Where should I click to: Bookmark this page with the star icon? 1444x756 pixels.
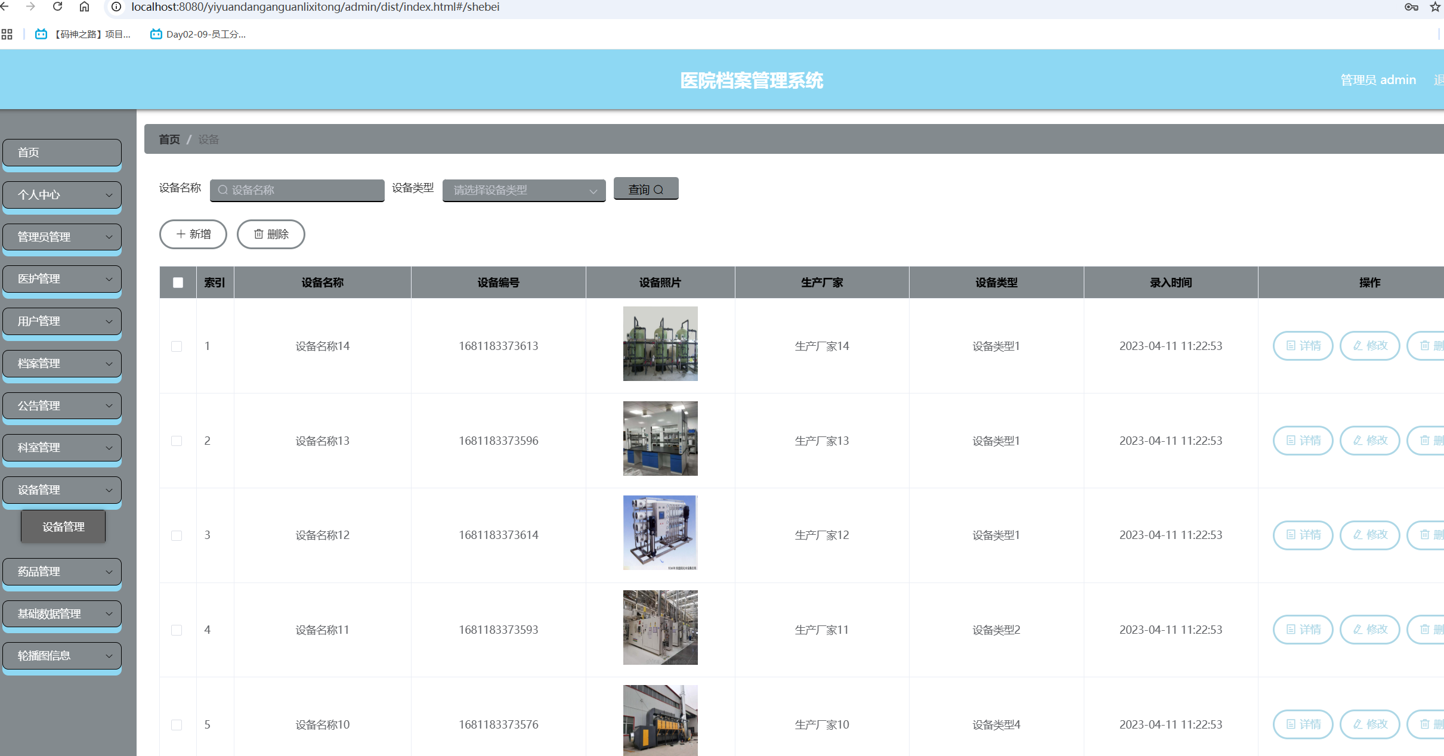click(x=1435, y=7)
